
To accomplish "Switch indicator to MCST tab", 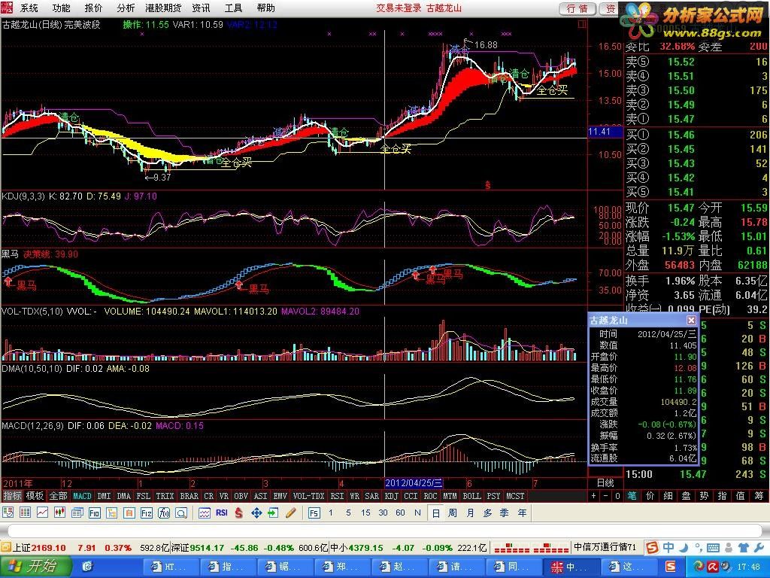I will point(515,496).
